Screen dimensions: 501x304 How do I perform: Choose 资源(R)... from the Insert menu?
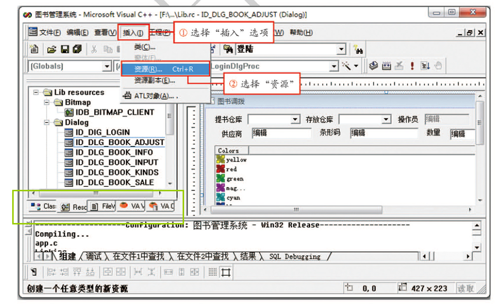pyautogui.click(x=166, y=69)
